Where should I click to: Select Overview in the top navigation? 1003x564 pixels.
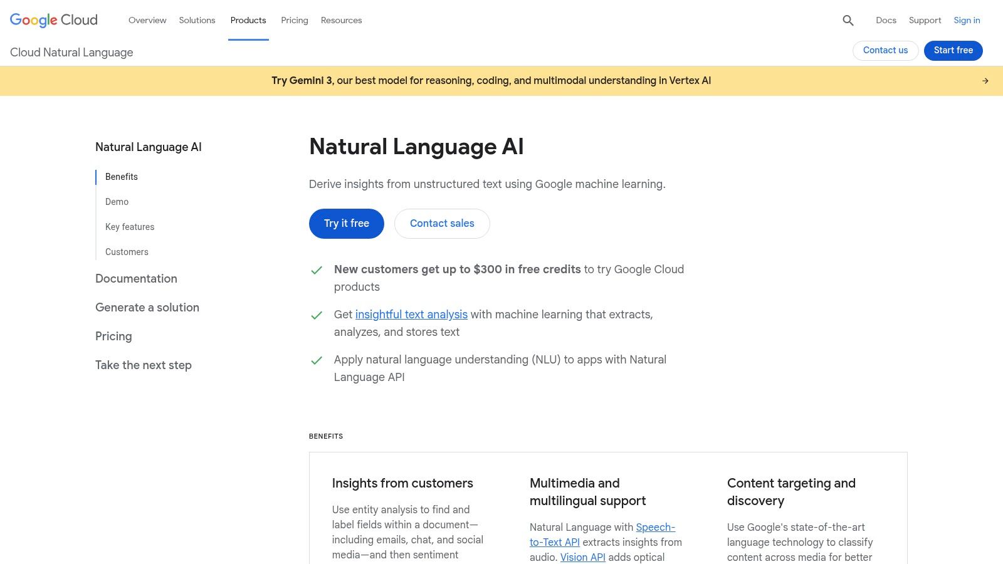click(147, 20)
